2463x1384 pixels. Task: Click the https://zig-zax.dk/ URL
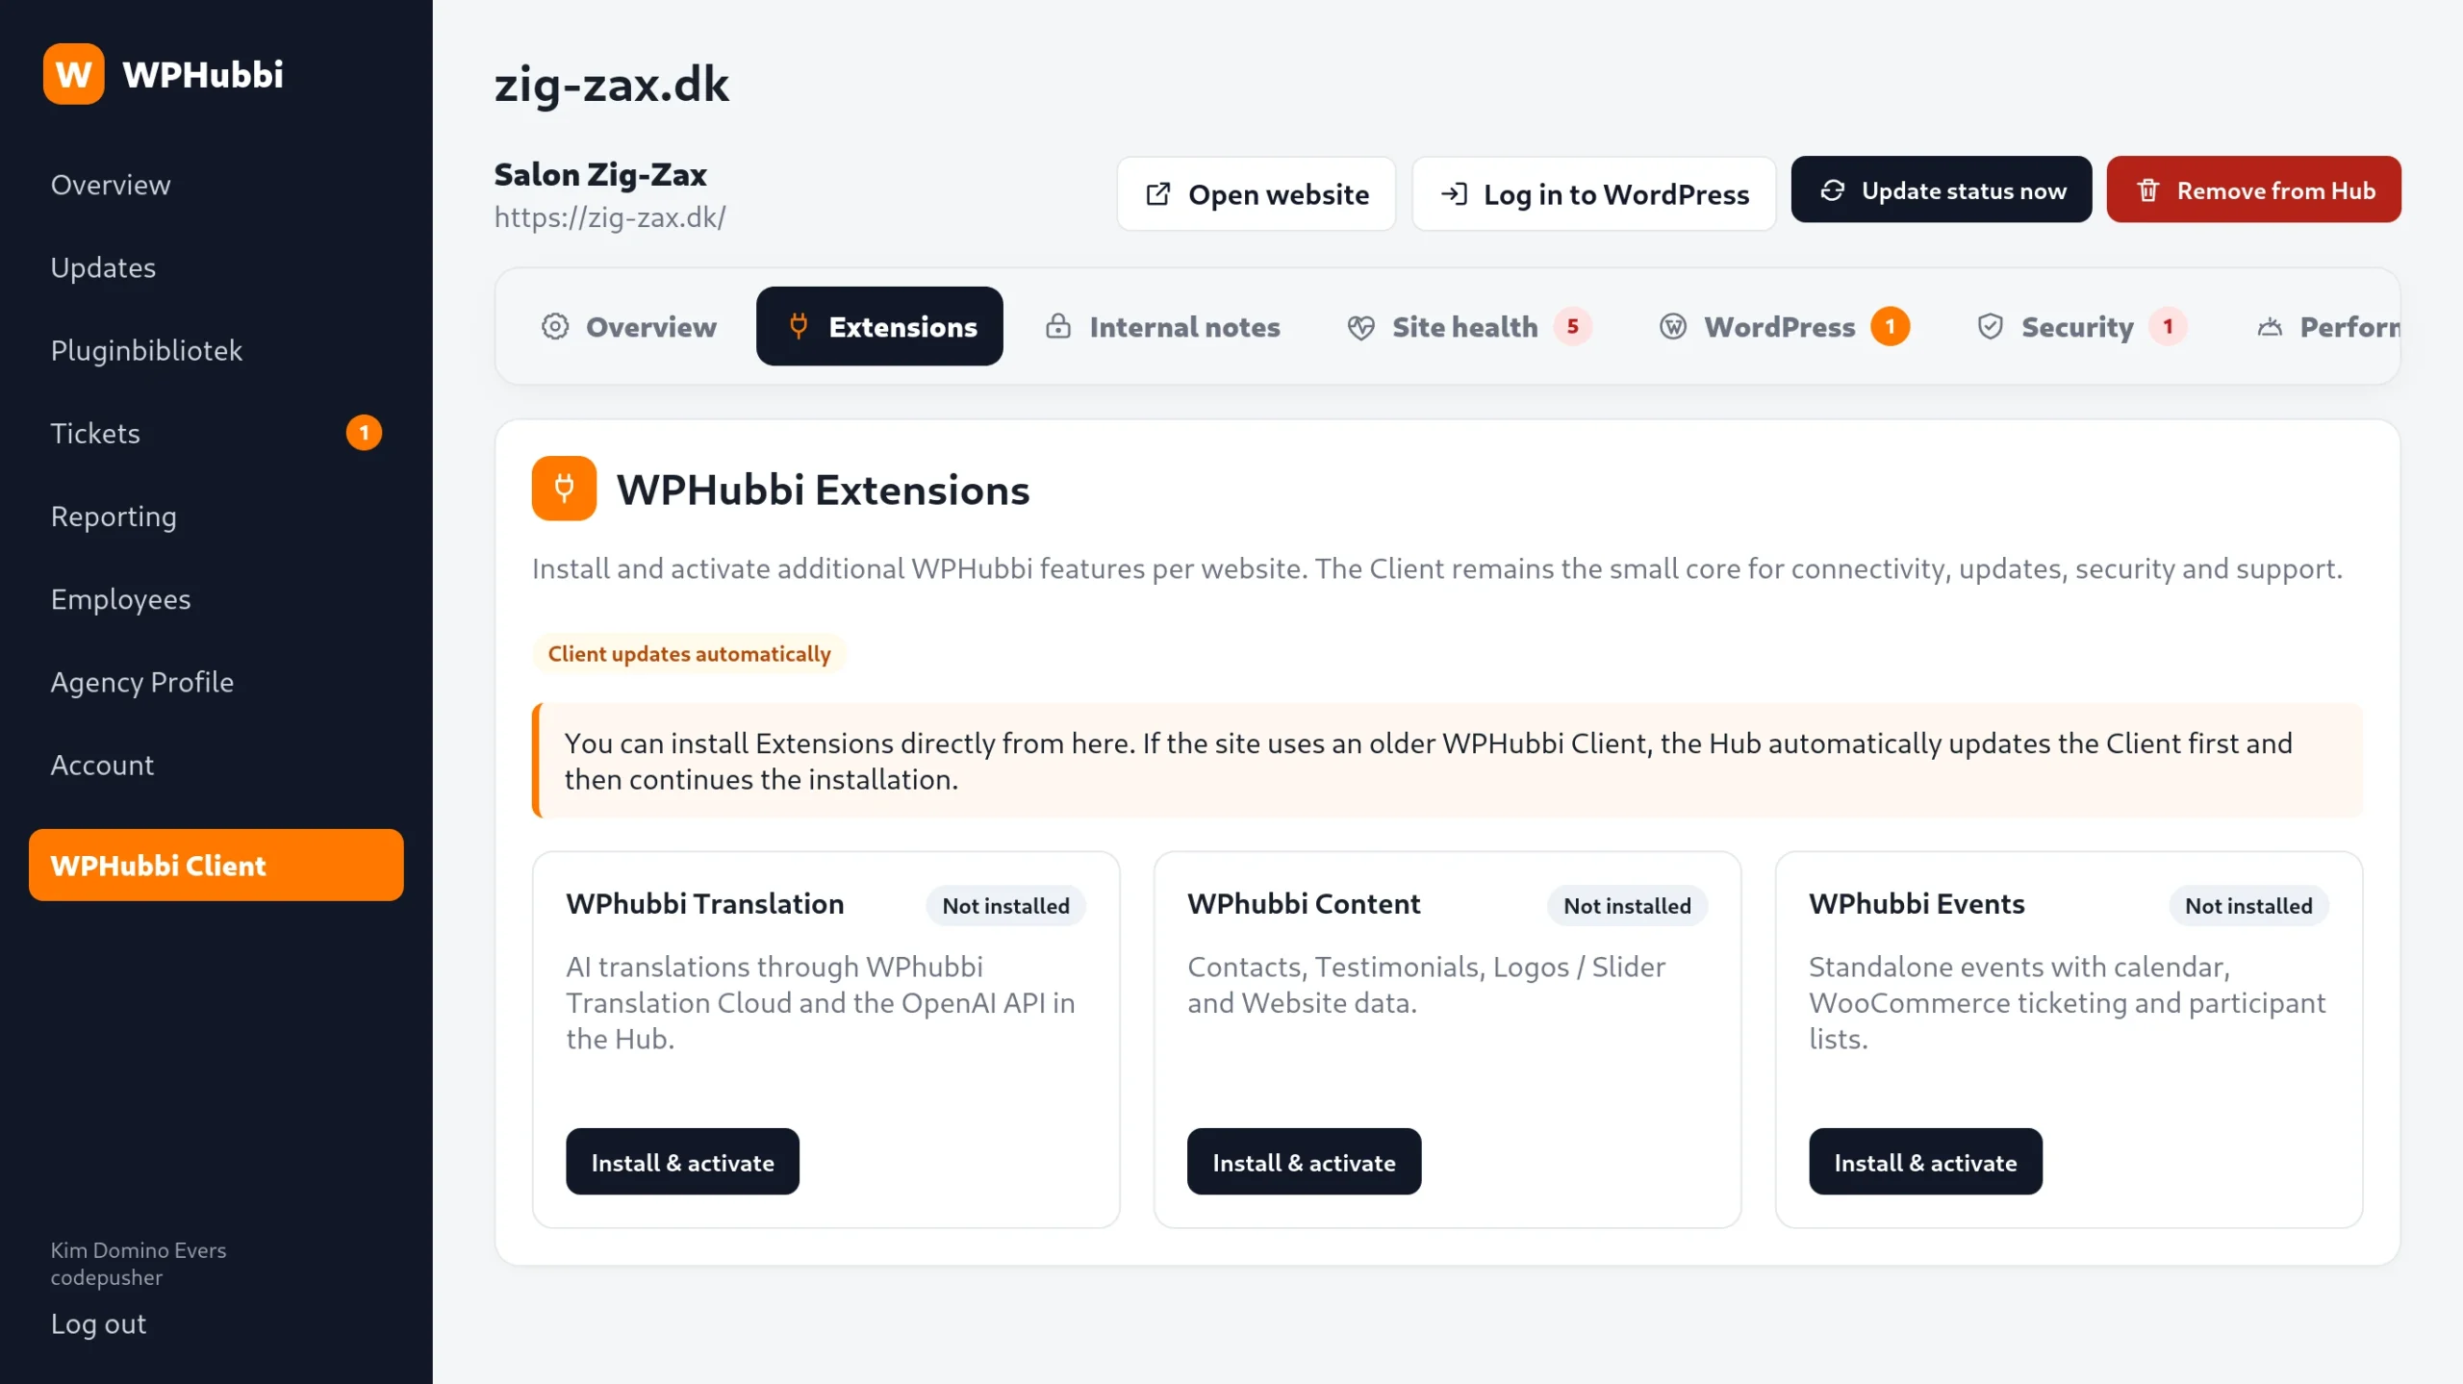(610, 217)
